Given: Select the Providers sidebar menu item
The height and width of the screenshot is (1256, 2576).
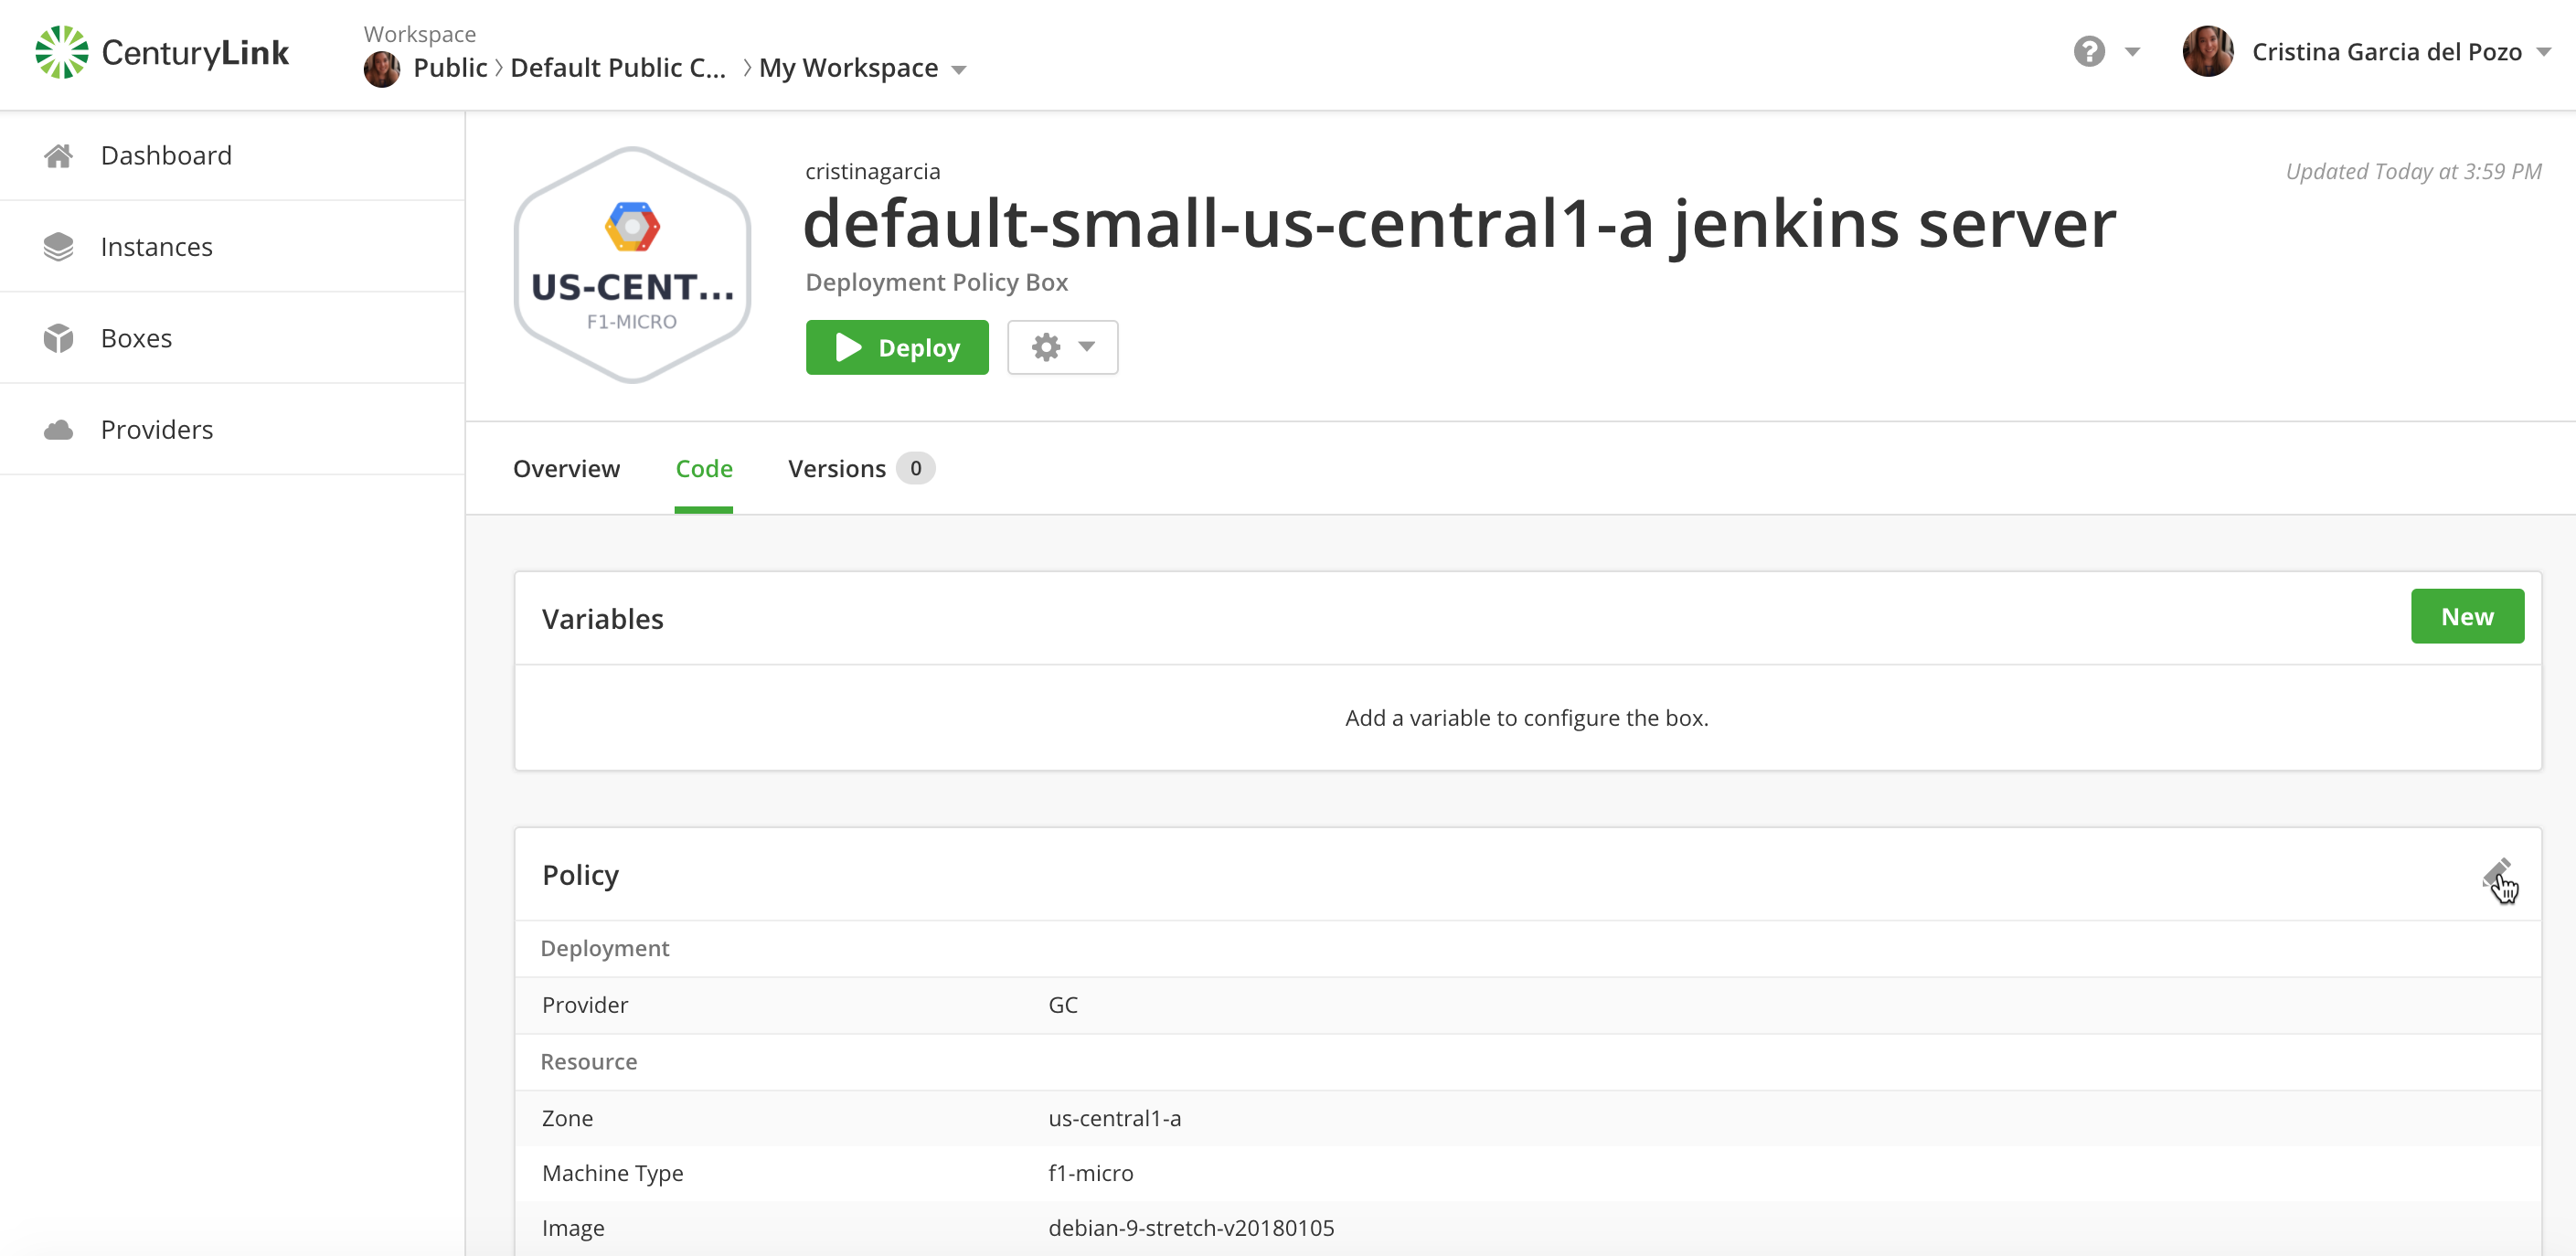Looking at the screenshot, I should click(154, 431).
